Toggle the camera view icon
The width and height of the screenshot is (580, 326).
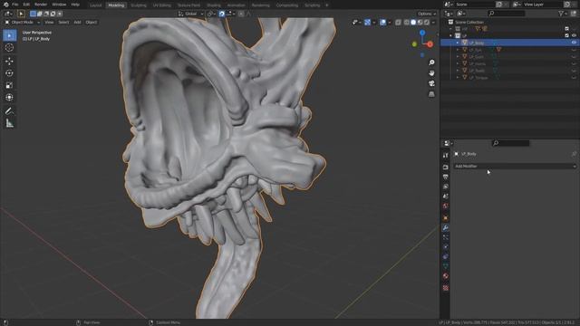431,83
